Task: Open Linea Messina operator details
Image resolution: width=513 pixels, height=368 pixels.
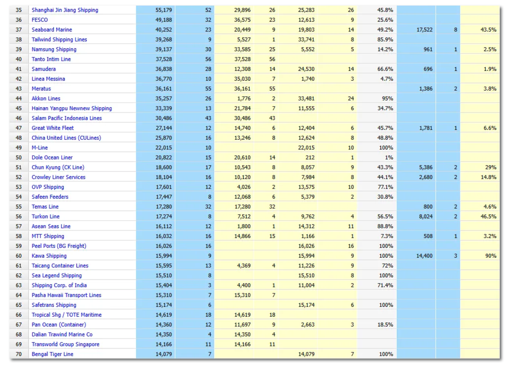Action: coord(48,79)
